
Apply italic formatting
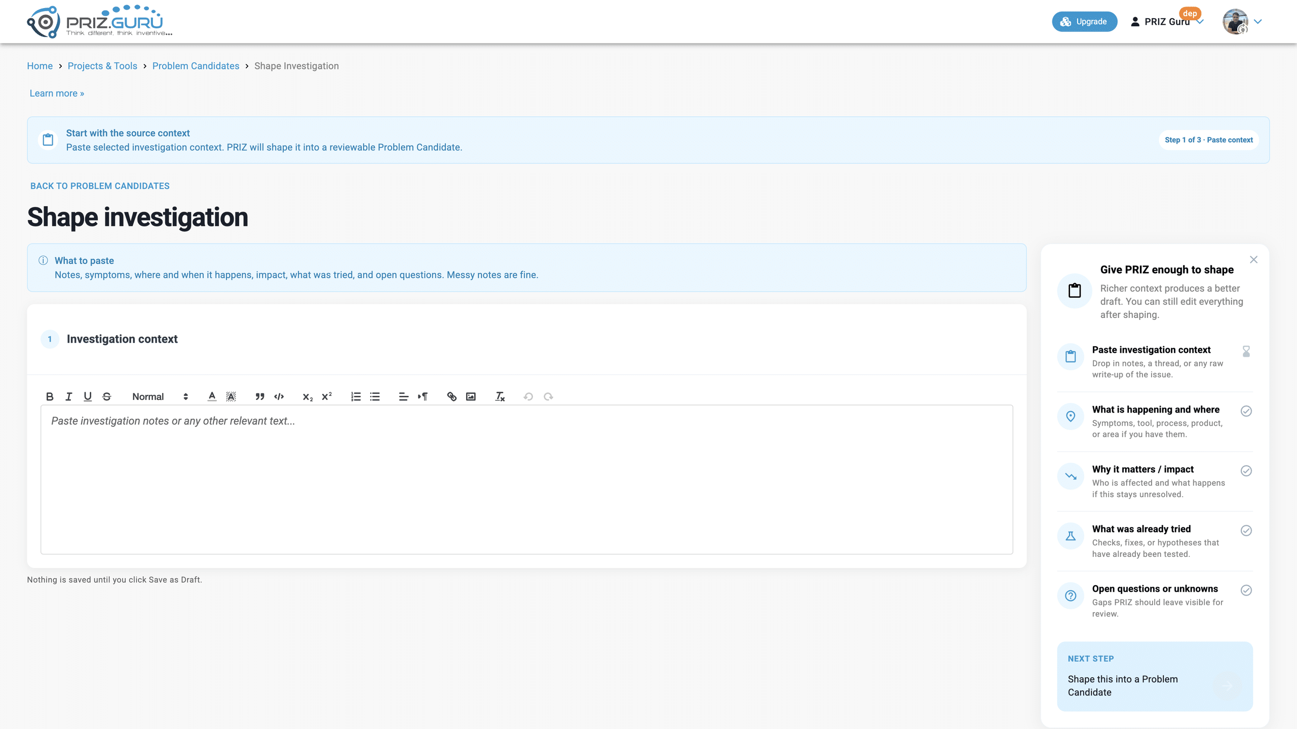click(68, 396)
